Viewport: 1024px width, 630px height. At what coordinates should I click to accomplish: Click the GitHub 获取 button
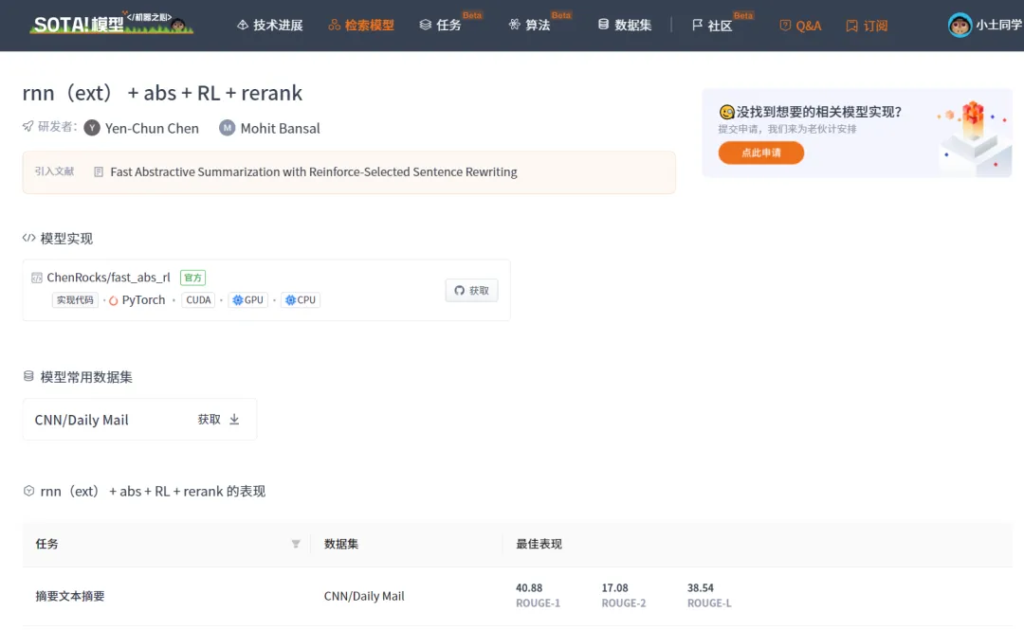pyautogui.click(x=471, y=291)
